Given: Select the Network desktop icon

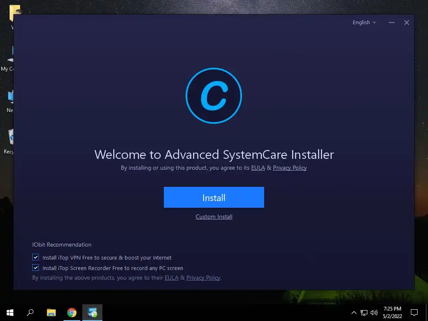Looking at the screenshot, I should [x=10, y=100].
